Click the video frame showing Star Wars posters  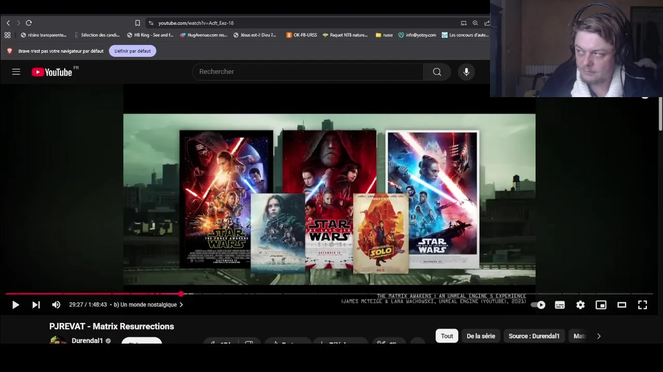(x=329, y=199)
